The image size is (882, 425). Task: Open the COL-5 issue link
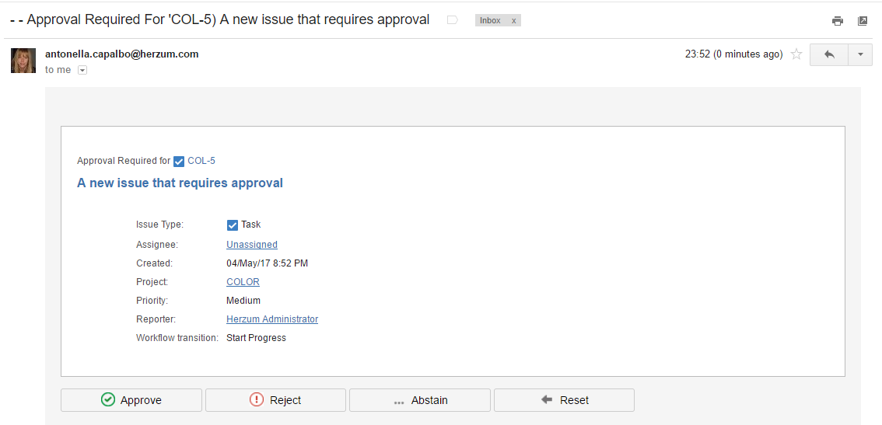click(201, 161)
